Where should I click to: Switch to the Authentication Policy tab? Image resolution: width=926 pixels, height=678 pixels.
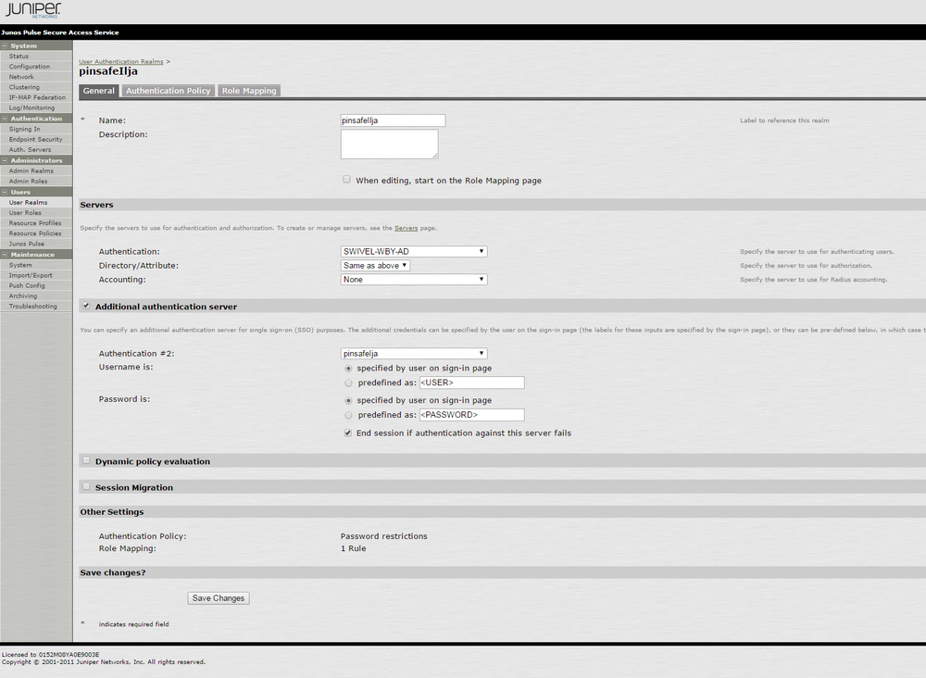pos(168,91)
